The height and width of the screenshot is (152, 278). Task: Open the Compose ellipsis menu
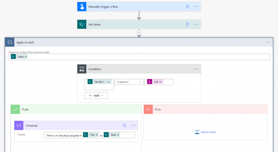coord(133,125)
